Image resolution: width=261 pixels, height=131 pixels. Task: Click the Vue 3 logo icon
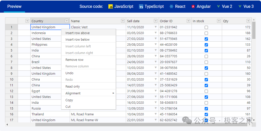pyautogui.click(x=240, y=7)
